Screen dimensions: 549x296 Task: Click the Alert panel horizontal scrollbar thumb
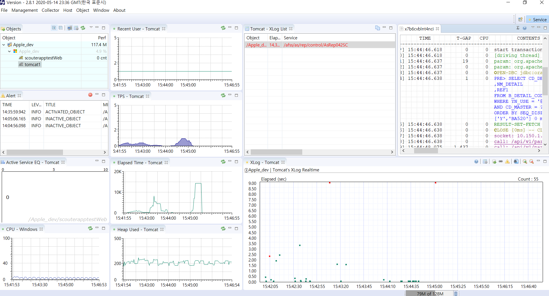(35, 152)
